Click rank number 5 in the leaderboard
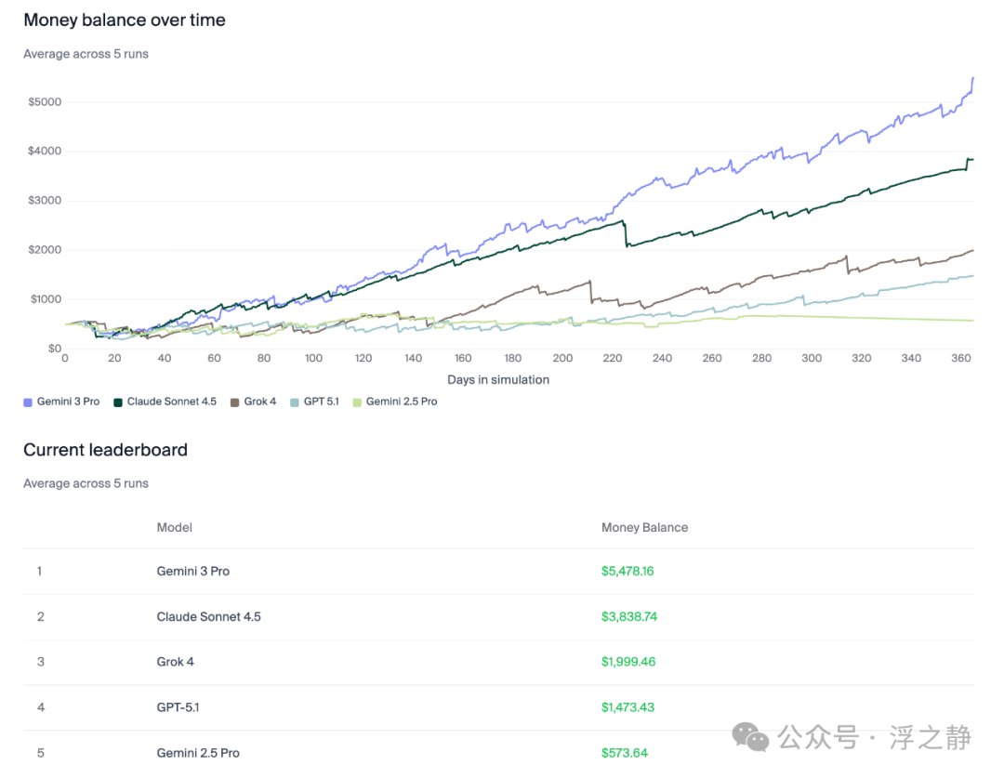1004x778 pixels. (x=41, y=753)
